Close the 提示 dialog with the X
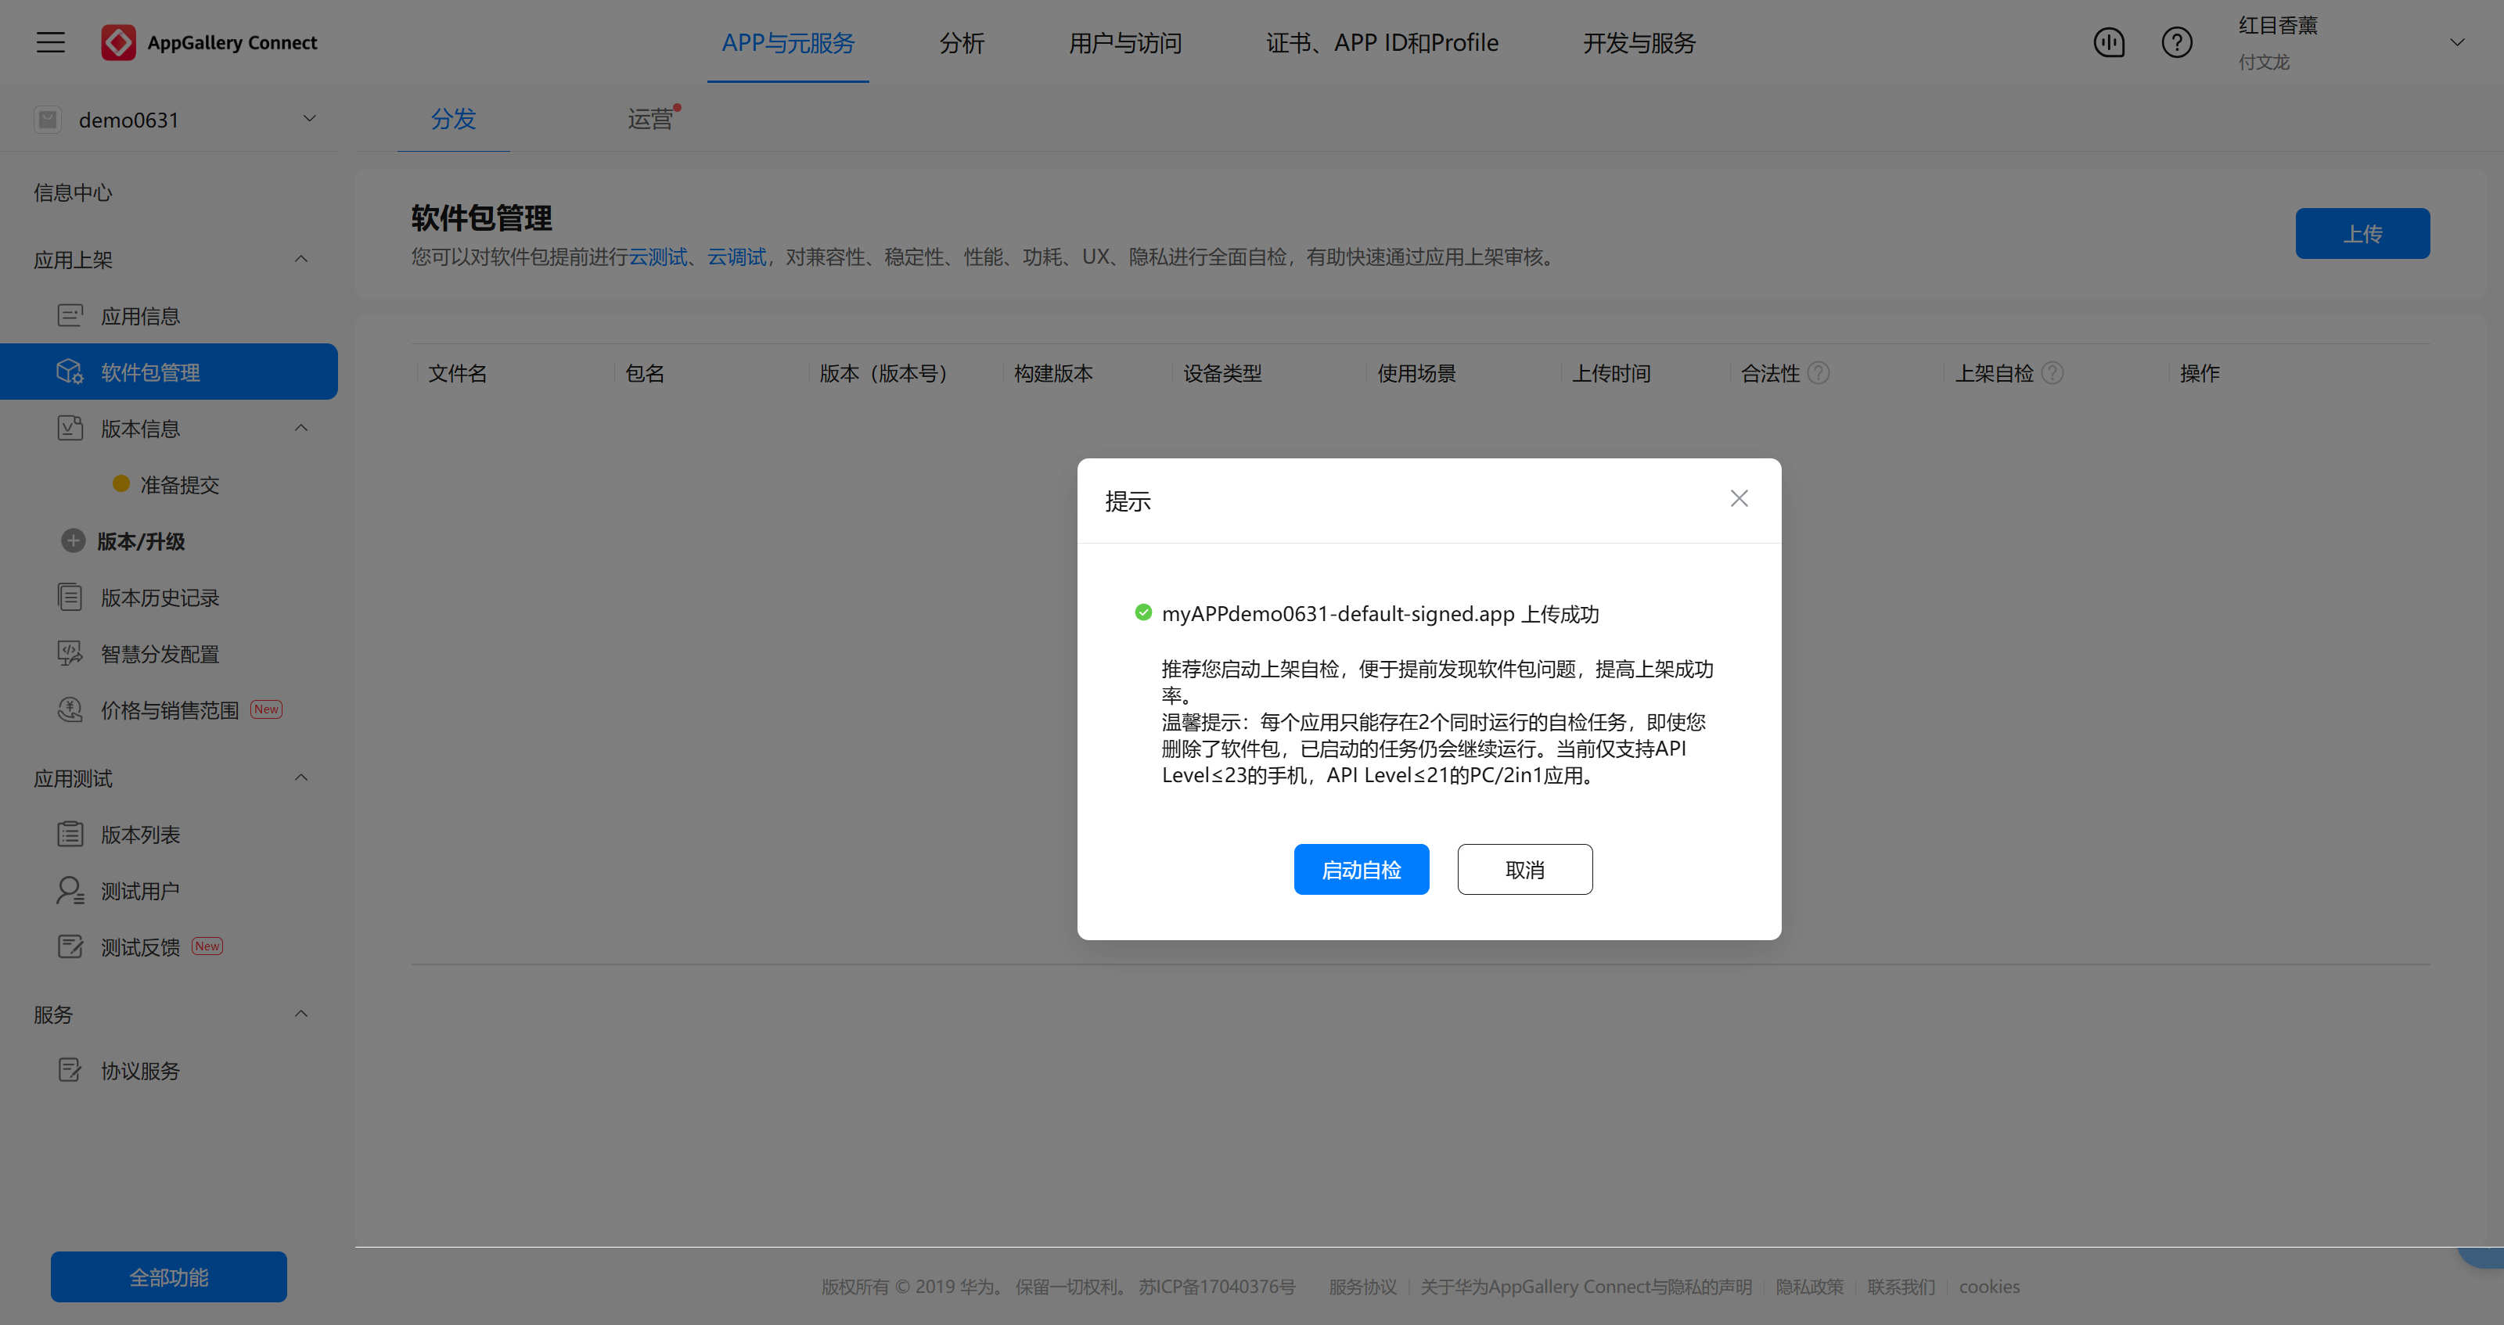 click(x=1739, y=498)
